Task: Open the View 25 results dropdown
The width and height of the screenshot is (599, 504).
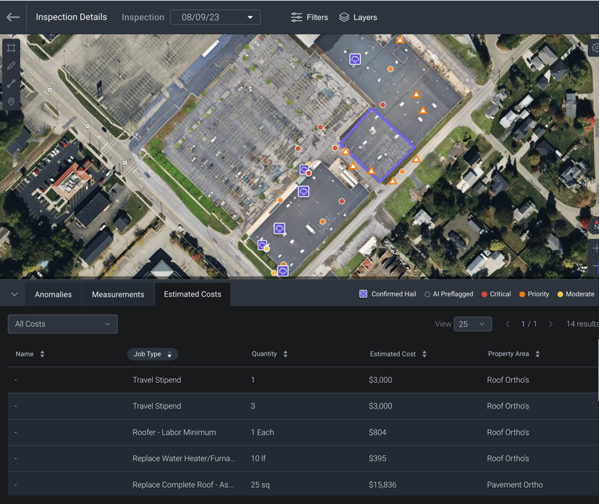Action: pos(472,324)
